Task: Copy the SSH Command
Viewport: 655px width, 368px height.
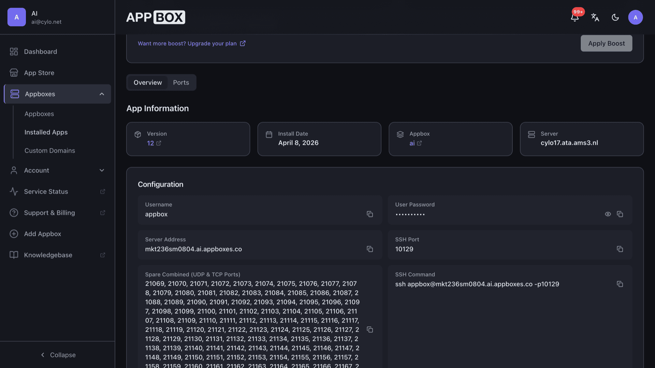Action: pos(620,284)
